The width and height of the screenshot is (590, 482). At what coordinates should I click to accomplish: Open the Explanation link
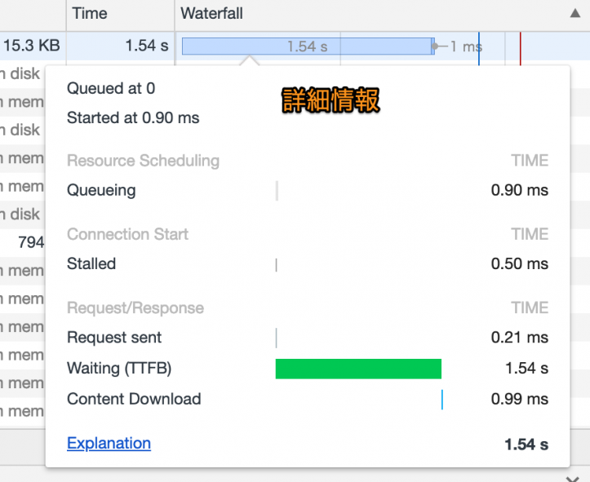[x=109, y=444]
